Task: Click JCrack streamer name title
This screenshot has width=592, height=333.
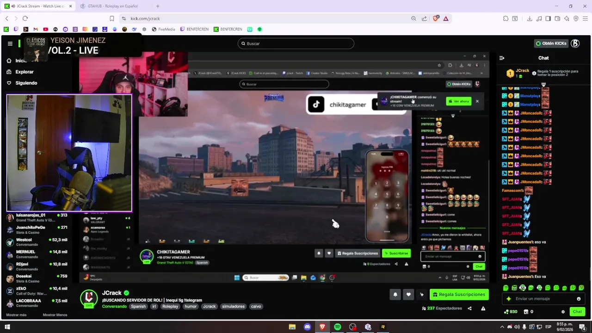Action: tap(112, 293)
